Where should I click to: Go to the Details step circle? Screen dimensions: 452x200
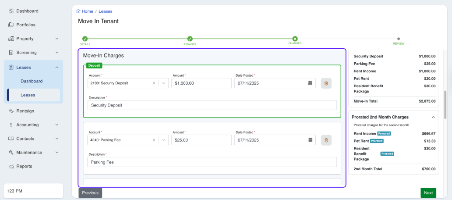(85, 39)
